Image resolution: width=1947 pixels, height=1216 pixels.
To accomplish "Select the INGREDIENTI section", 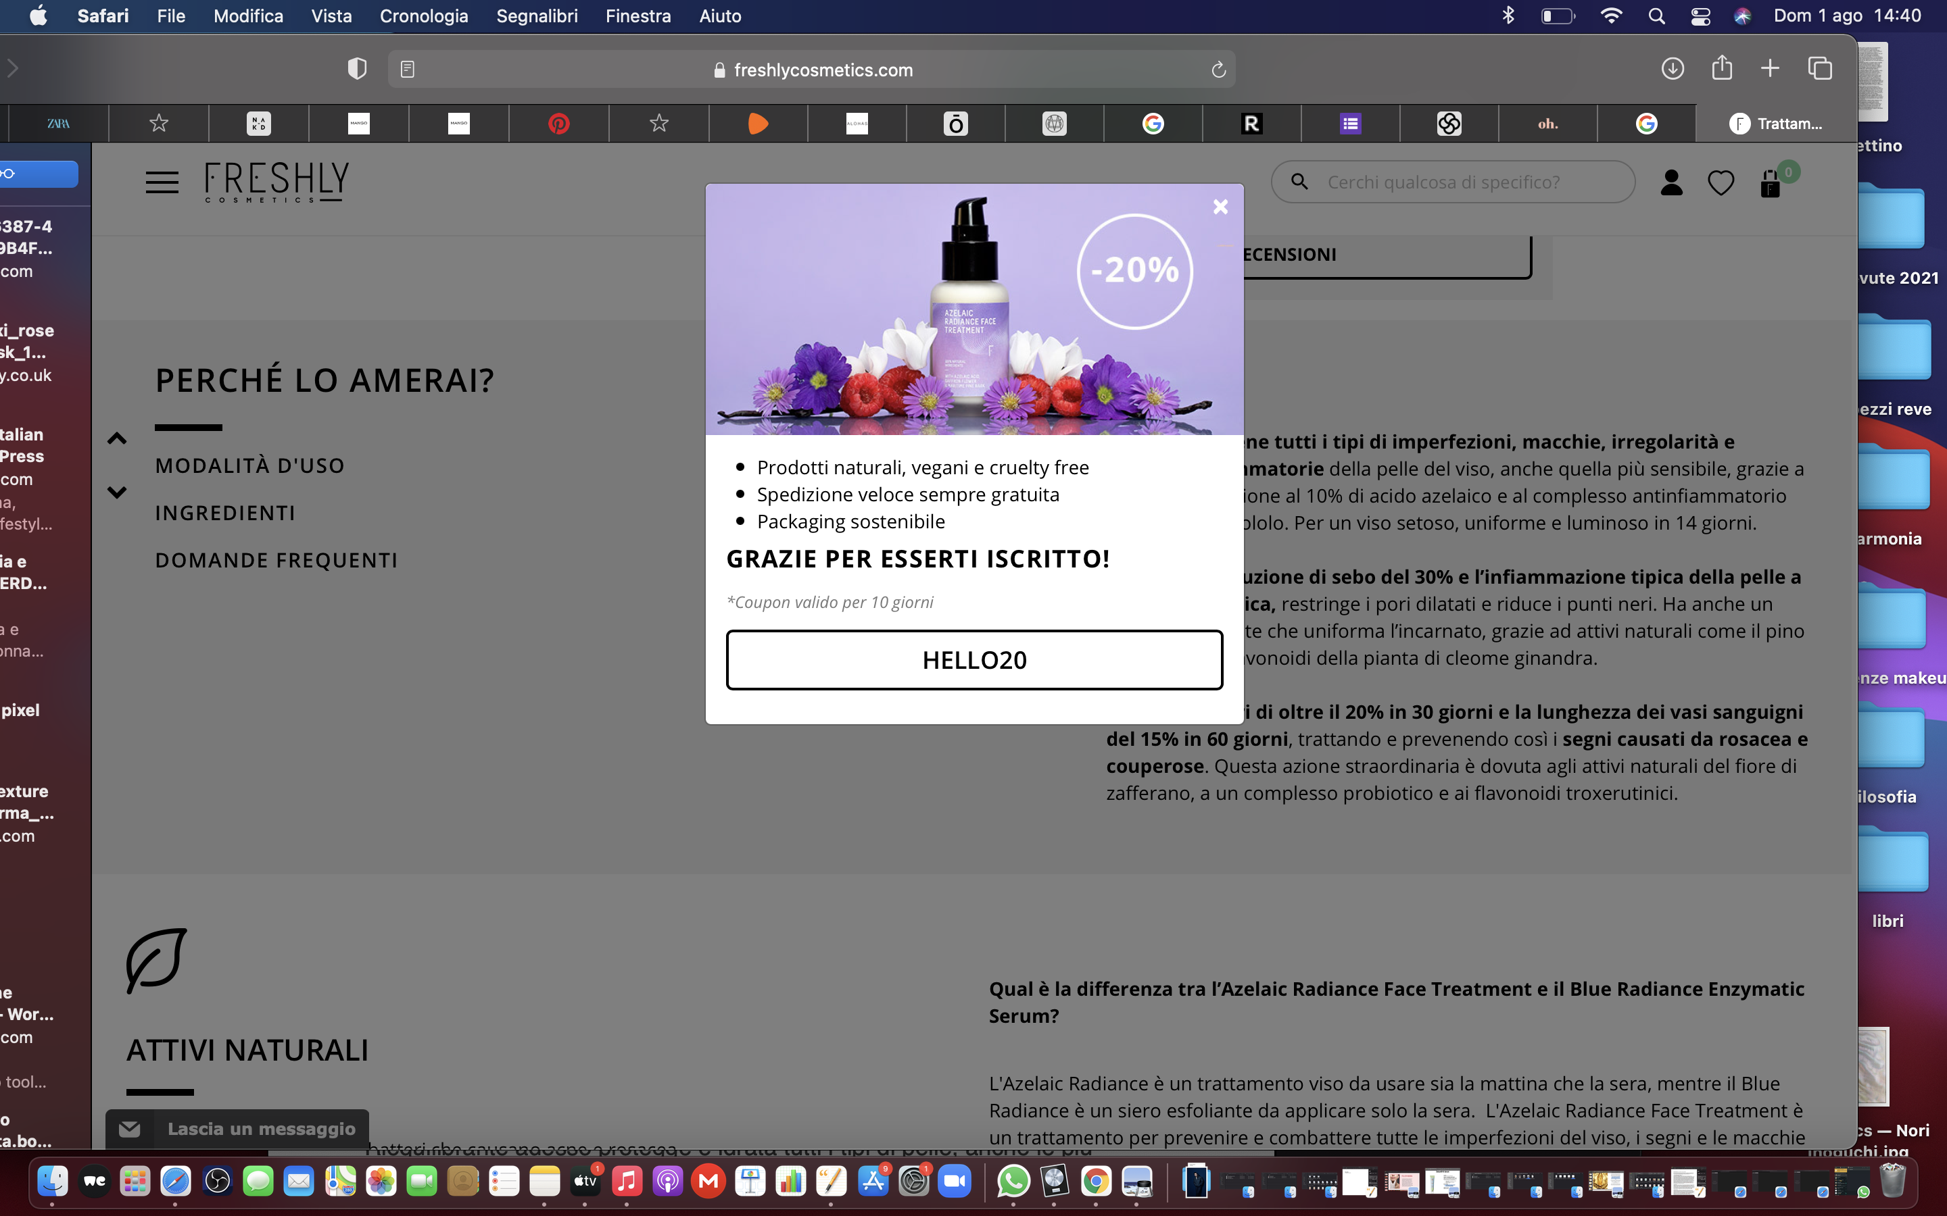I will [x=224, y=513].
